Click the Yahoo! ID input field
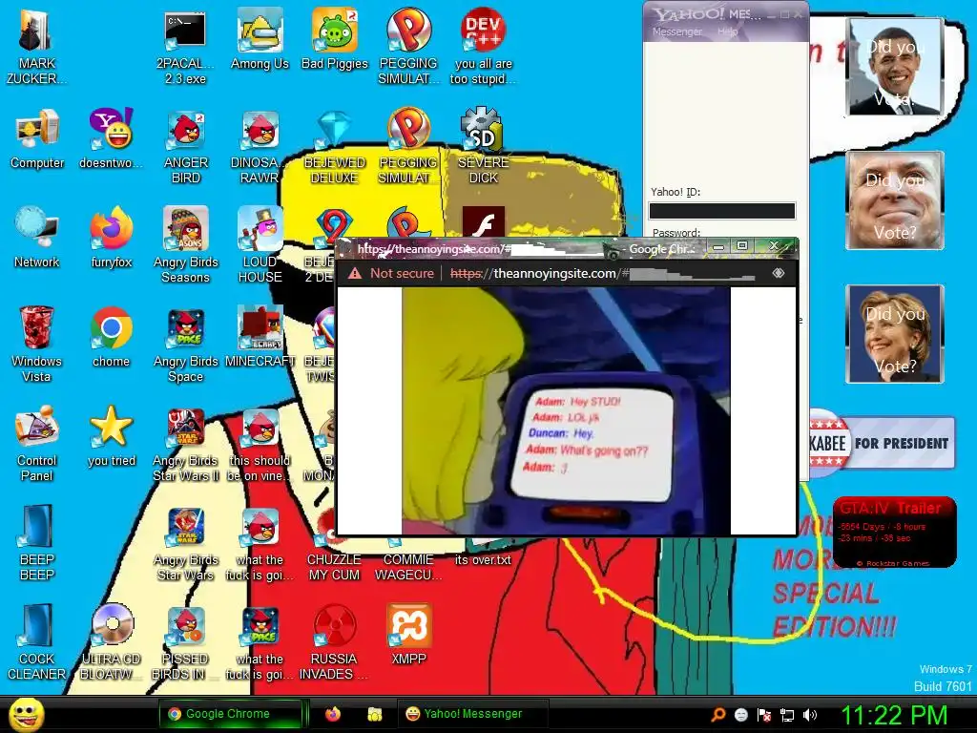This screenshot has width=977, height=733. 722,211
